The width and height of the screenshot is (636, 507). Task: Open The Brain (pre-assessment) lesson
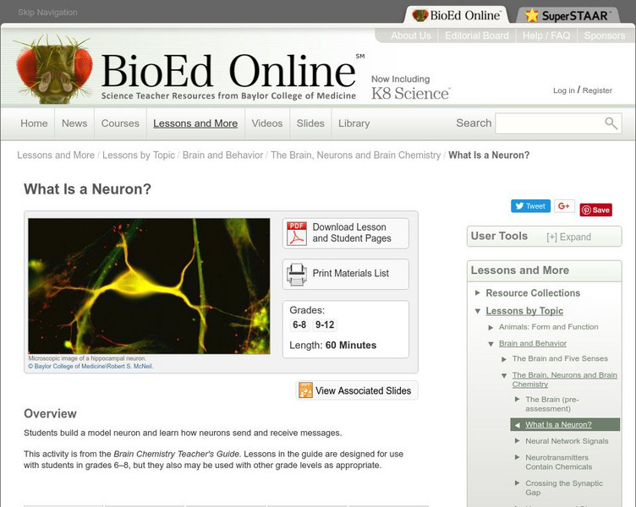pos(552,404)
